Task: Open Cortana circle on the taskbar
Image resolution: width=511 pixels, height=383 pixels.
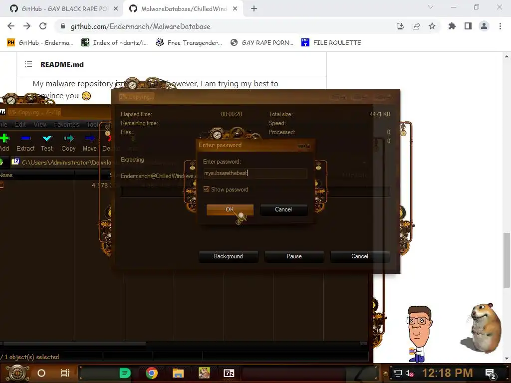Action: pos(41,373)
